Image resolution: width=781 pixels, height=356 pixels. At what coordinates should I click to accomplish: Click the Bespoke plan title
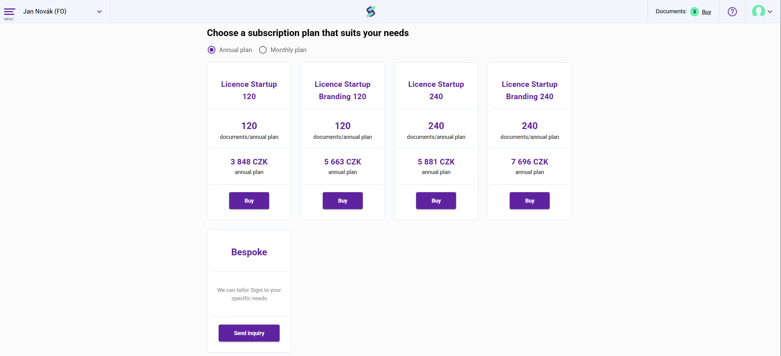point(249,252)
